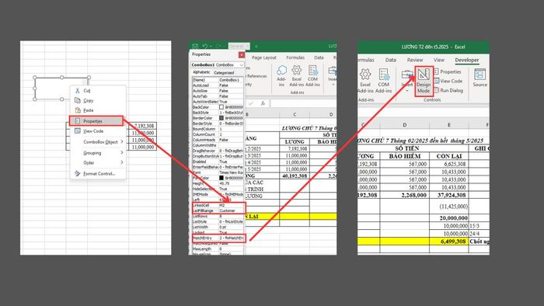The image size is (544, 306).
Task: Open the Page Layout ribbon tab
Action: point(264,58)
